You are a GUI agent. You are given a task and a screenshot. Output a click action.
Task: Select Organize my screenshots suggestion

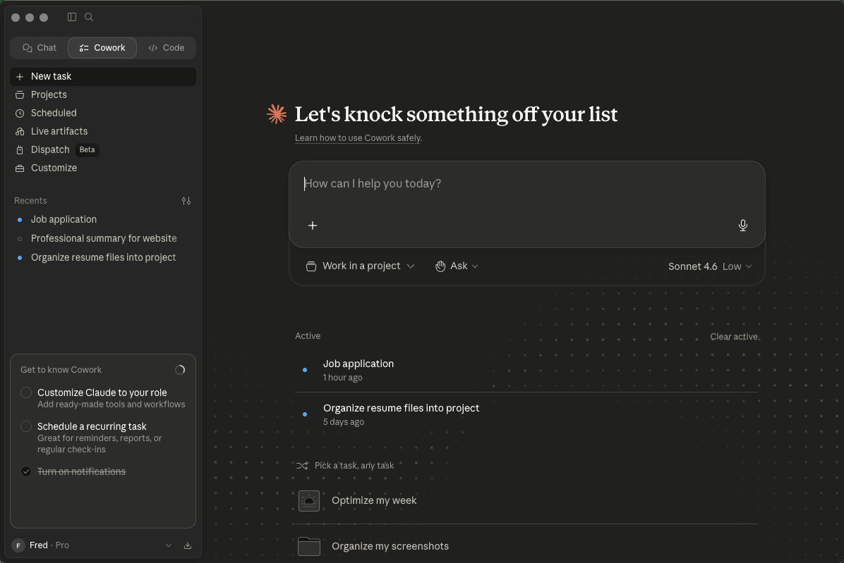pyautogui.click(x=526, y=546)
